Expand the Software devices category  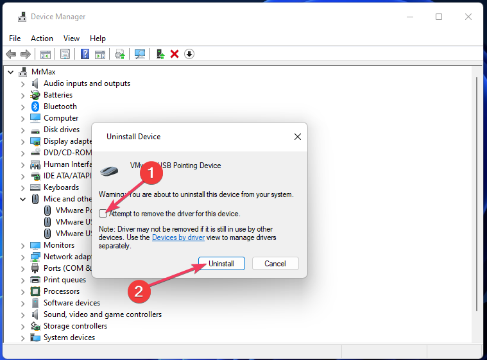[22, 303]
